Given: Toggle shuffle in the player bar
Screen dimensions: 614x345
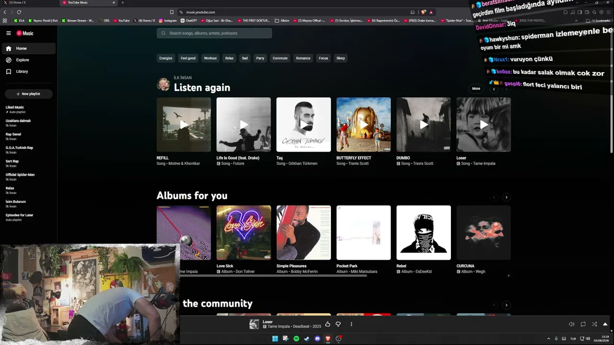Looking at the screenshot, I should pos(594,324).
